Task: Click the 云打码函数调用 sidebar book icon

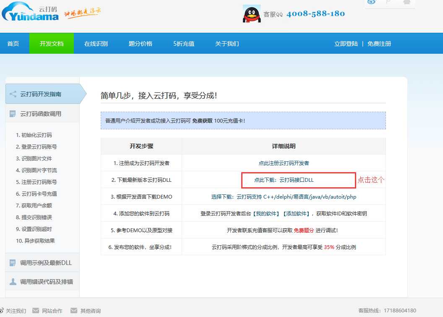Action: (x=12, y=113)
